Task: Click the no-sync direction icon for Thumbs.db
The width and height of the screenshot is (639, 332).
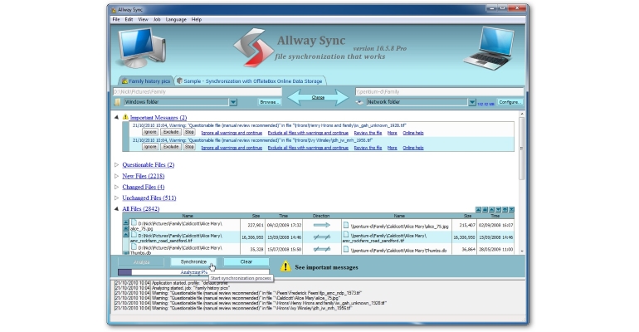Action: coord(321,249)
